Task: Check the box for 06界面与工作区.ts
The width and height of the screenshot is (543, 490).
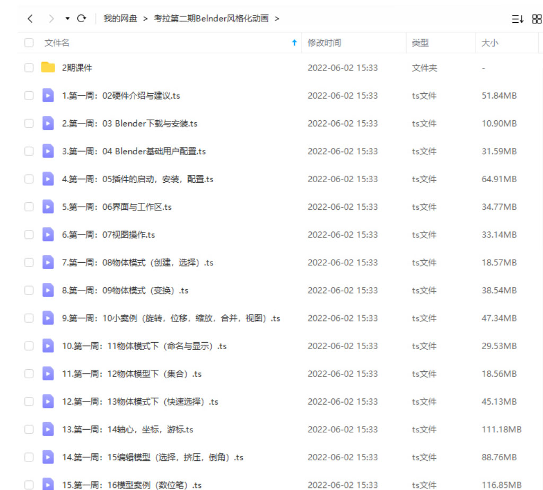Action: tap(29, 207)
